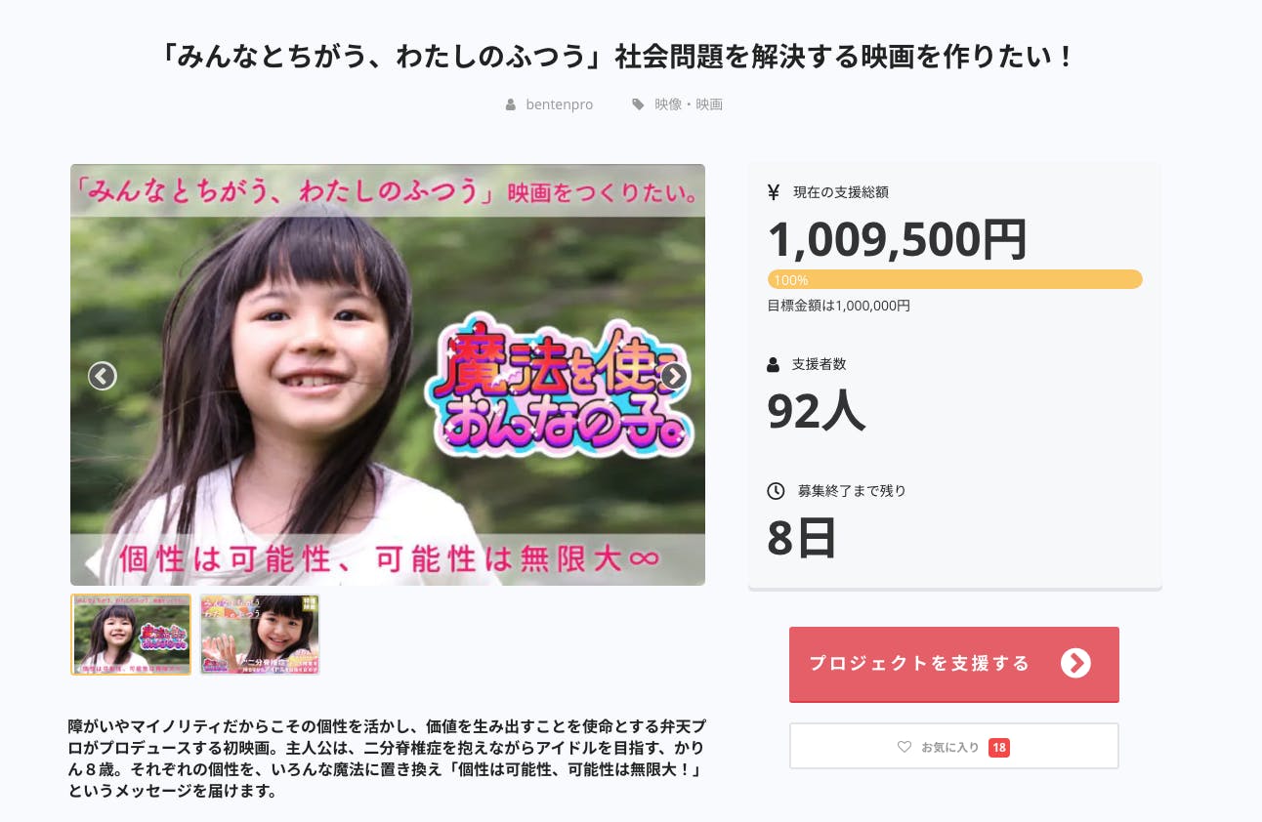This screenshot has height=822, width=1262.
Task: Click favorites count badge 18
Action: tap(999, 748)
